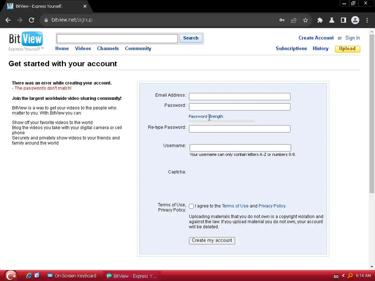The width and height of the screenshot is (375, 281).
Task: Open the Chrome profile avatar
Action: [x=355, y=20]
